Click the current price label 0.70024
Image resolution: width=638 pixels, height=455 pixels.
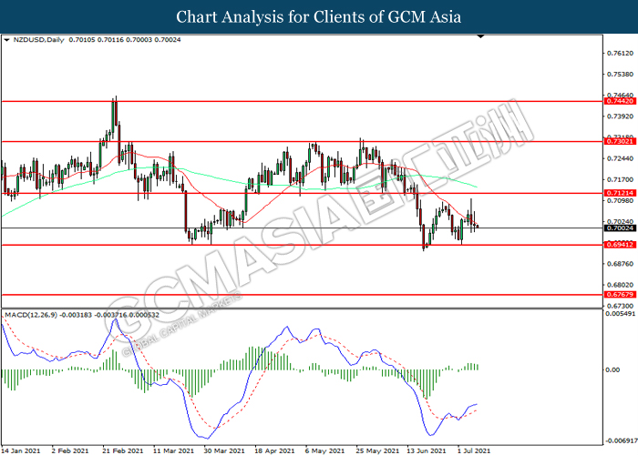tap(620, 227)
